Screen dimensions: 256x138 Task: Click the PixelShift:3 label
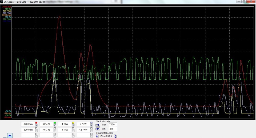(106, 136)
